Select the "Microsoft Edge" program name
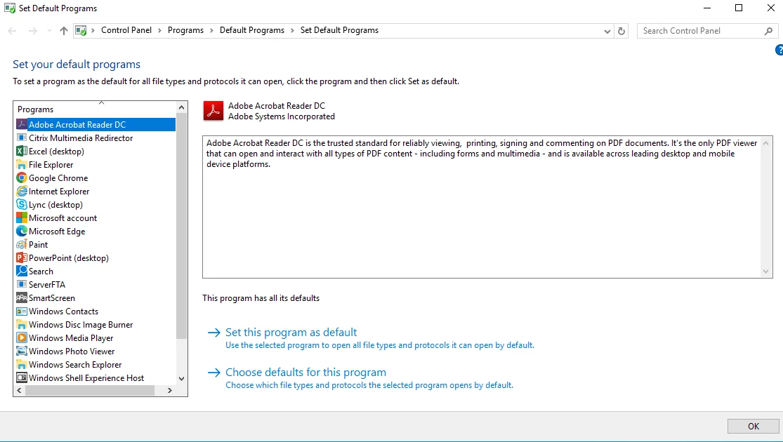This screenshot has width=783, height=442. pos(57,232)
